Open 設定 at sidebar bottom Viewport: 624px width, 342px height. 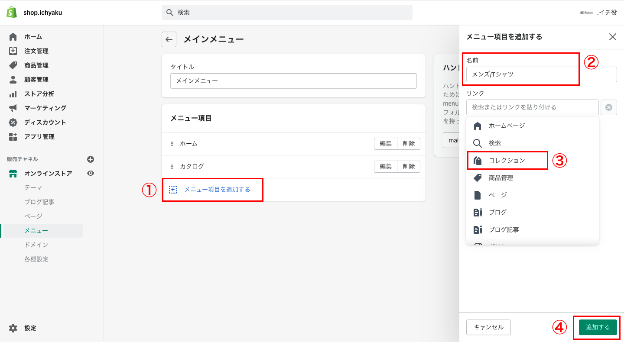click(30, 328)
